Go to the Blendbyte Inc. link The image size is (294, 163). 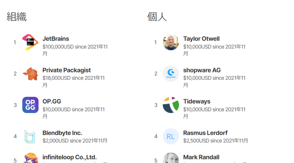62,133
